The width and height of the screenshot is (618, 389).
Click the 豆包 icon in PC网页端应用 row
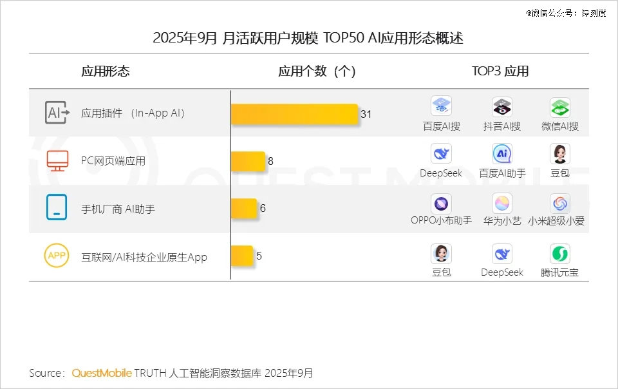(560, 153)
